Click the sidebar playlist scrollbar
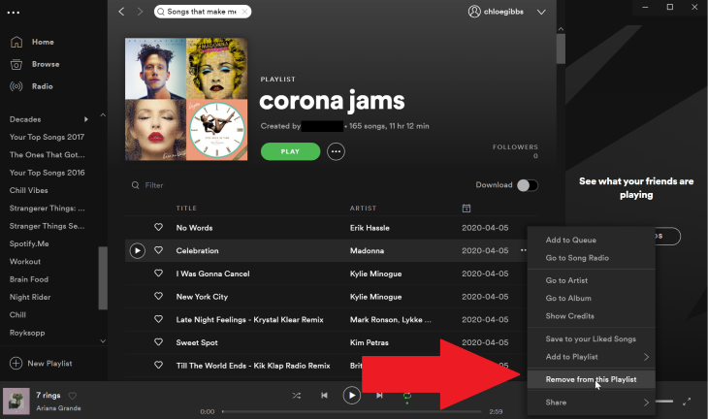 pyautogui.click(x=103, y=277)
